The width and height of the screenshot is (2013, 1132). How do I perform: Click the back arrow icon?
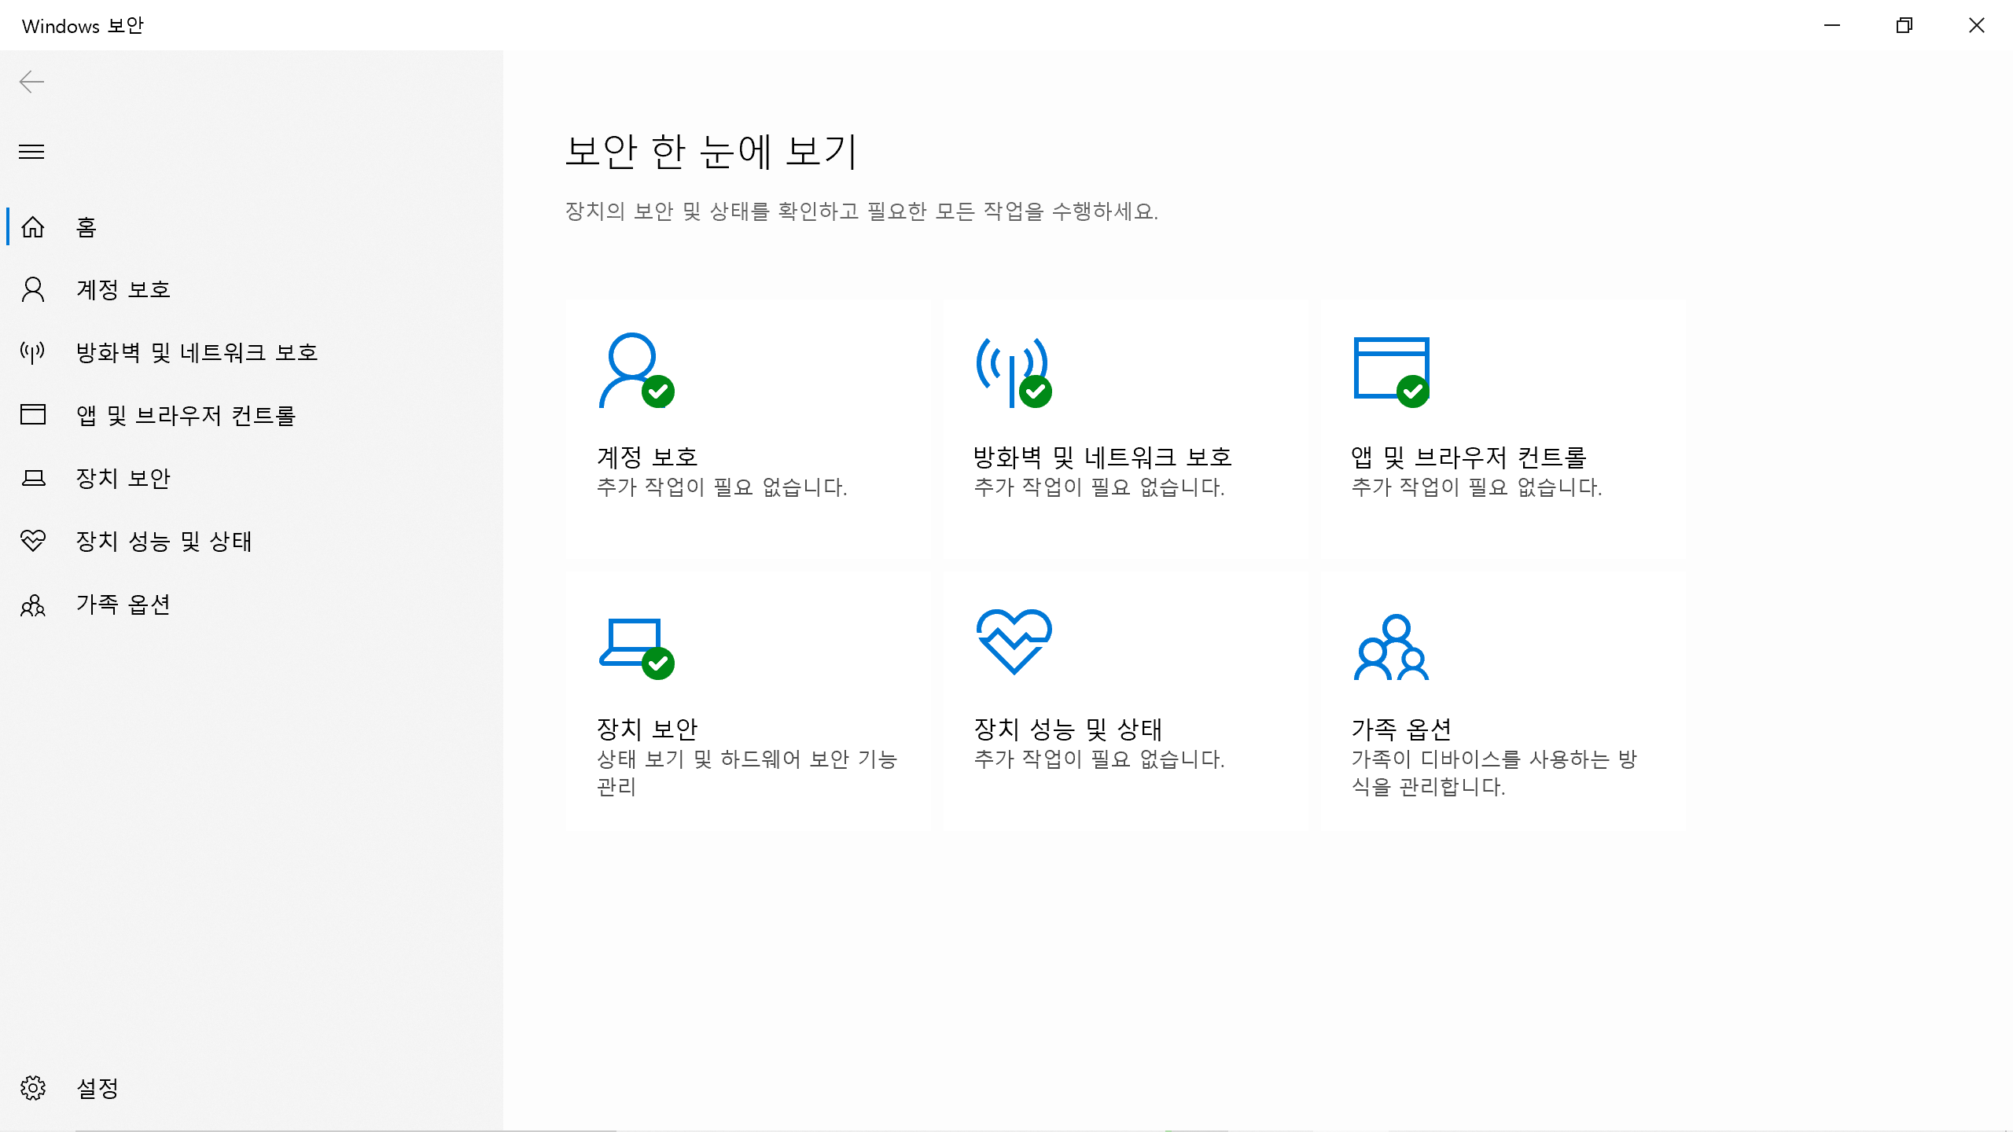coord(31,82)
